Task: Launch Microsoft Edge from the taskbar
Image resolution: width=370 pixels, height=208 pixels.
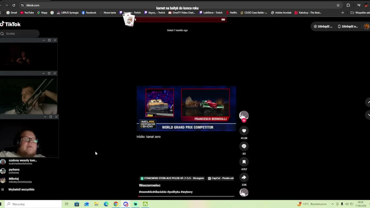Action: pos(106,204)
